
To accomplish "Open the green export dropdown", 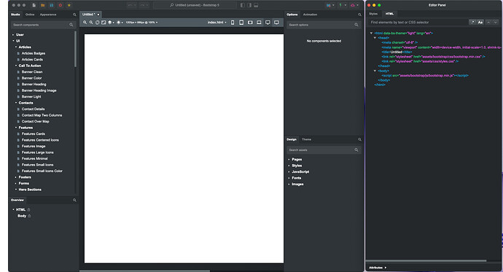I will tap(343, 5).
